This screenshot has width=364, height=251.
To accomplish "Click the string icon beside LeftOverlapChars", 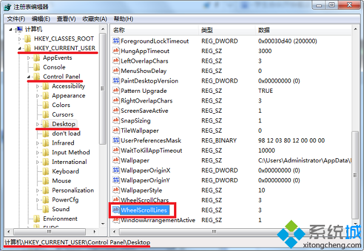I will click(116, 61).
